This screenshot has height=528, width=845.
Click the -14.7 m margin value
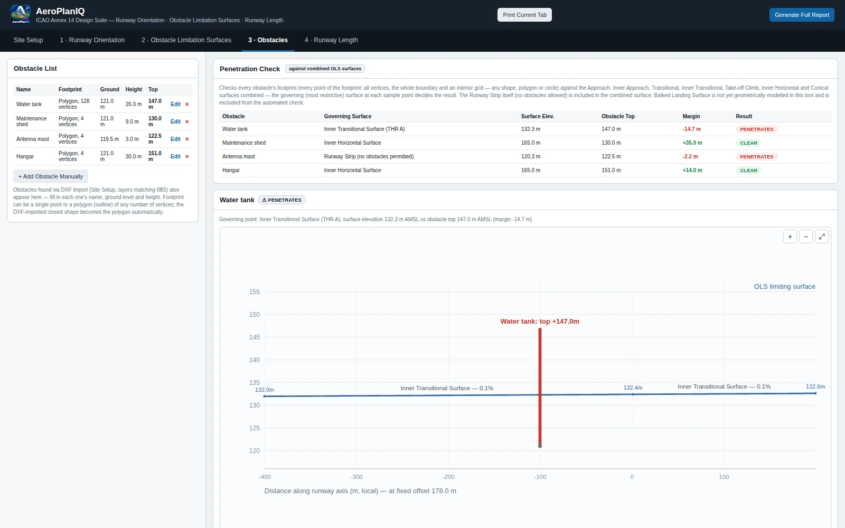tap(691, 129)
